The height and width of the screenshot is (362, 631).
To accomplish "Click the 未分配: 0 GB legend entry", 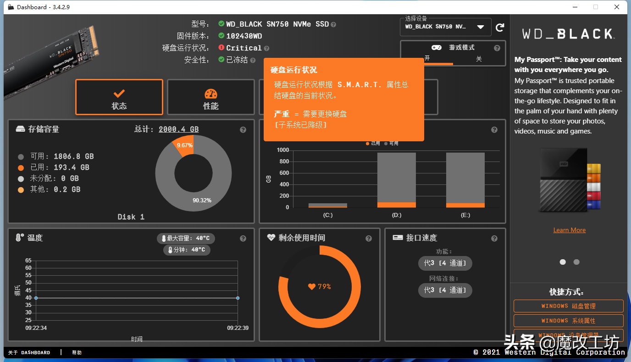I will tap(48, 178).
